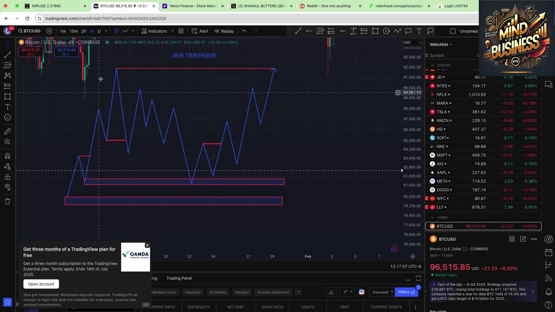This screenshot has height=312, width=555.
Task: Open chart style dropdown arrow next to line icon
Action: (133, 31)
